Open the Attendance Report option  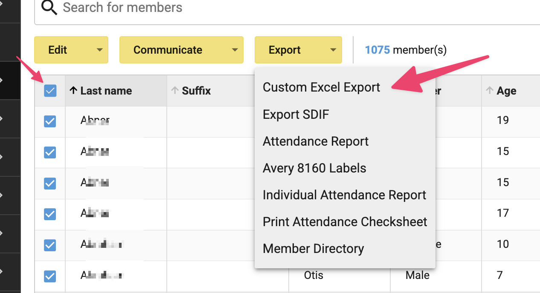coord(316,141)
